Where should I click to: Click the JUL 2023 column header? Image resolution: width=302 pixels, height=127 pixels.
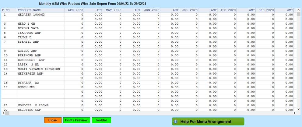(x=190, y=10)
